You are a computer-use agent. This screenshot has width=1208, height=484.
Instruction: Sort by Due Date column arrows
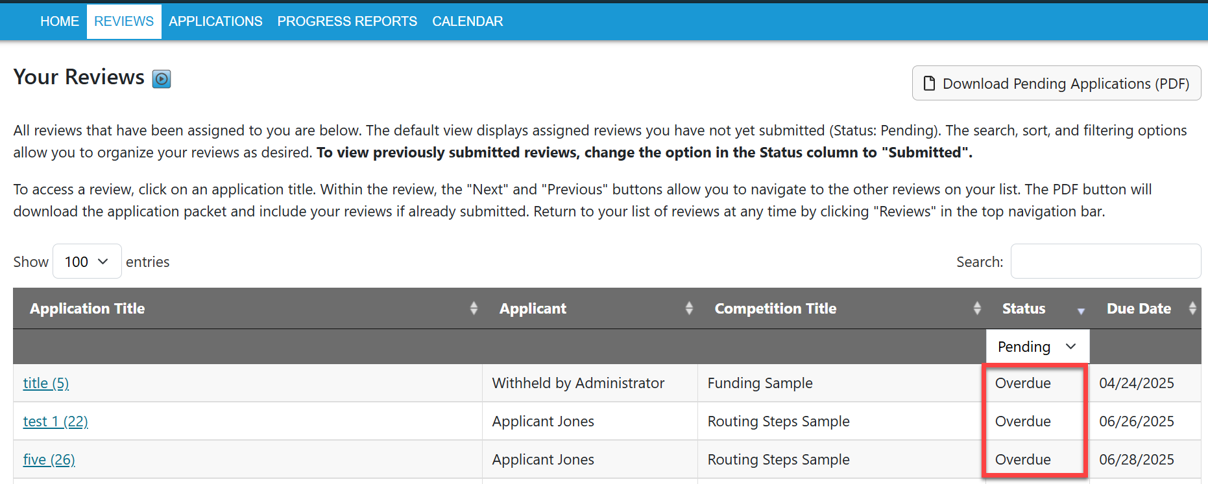[x=1192, y=308]
